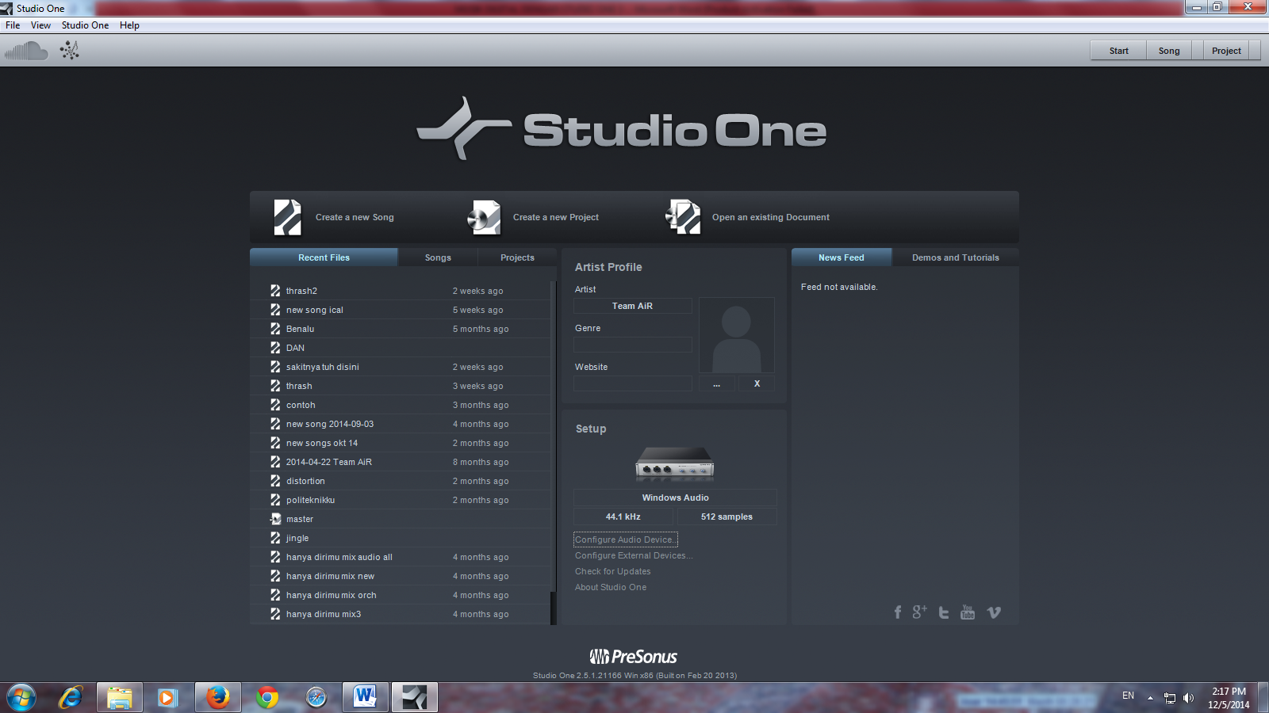
Task: Switch to the Songs tab
Action: [438, 257]
